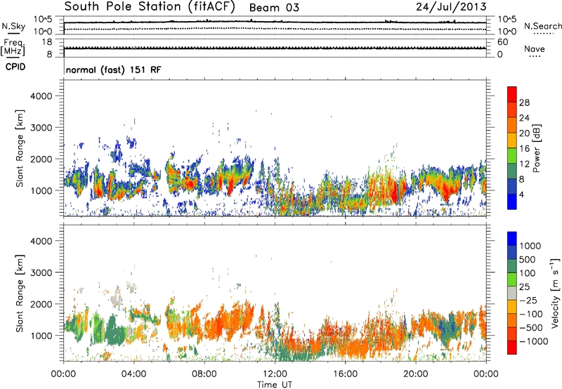Click the '-100' label on Velocity color bar
The image size is (562, 389).
pos(530,314)
